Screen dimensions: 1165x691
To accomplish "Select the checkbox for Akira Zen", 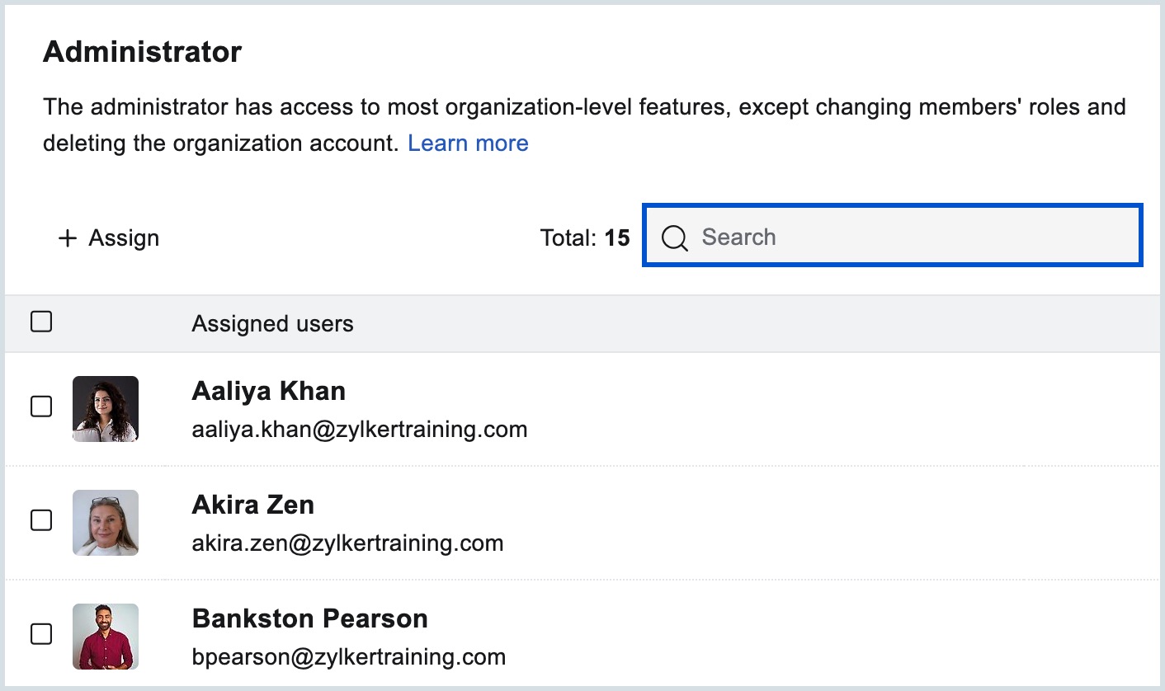I will pos(41,520).
